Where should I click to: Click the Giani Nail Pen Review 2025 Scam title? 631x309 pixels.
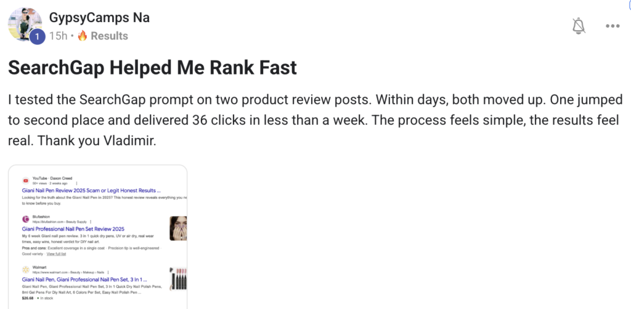(91, 191)
